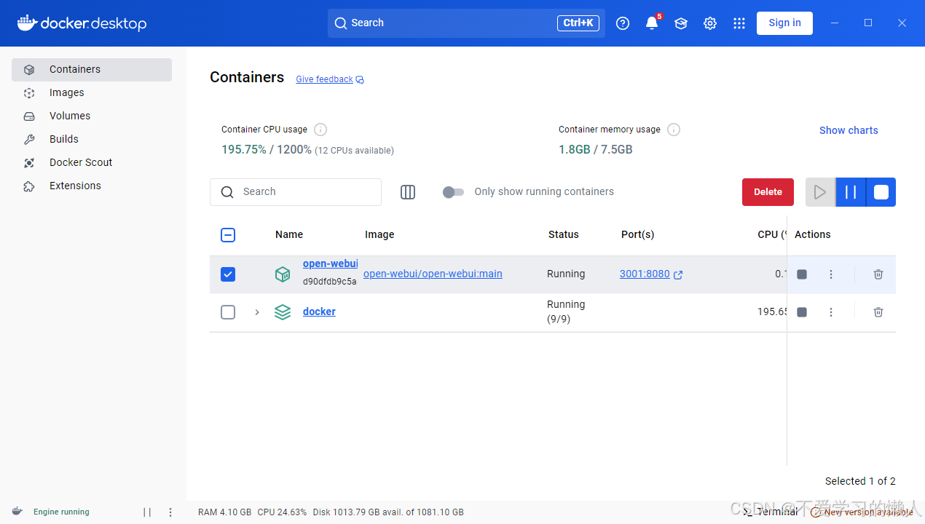The image size is (925, 524).
Task: Click the open-webui container cube icon
Action: (283, 274)
